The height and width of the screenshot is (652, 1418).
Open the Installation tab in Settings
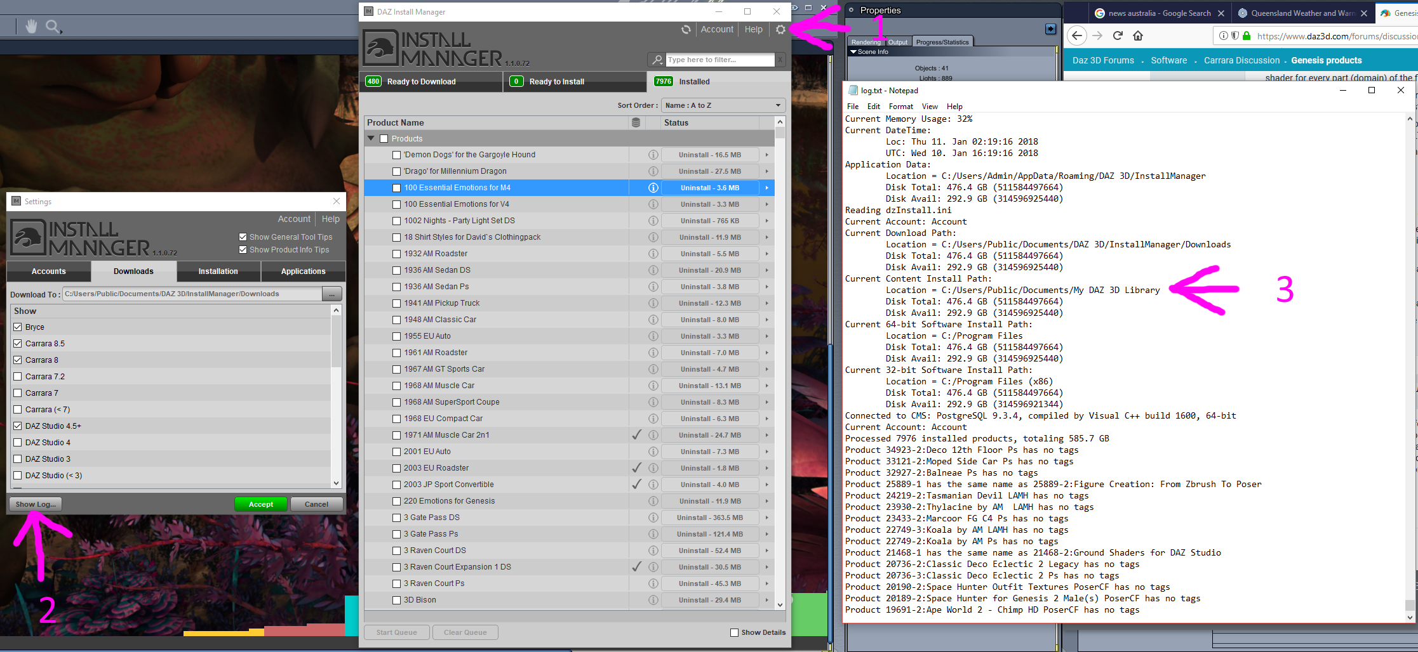[x=218, y=271]
